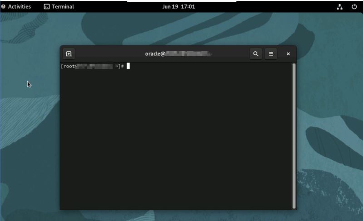Click the Terminal icon in the top bar
This screenshot has height=221, width=363.
47,7
